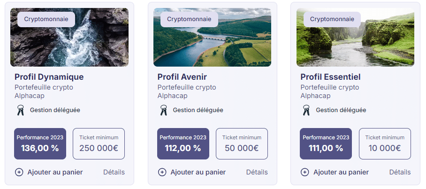Click the plus icon on Profil Avenir card

click(162, 172)
